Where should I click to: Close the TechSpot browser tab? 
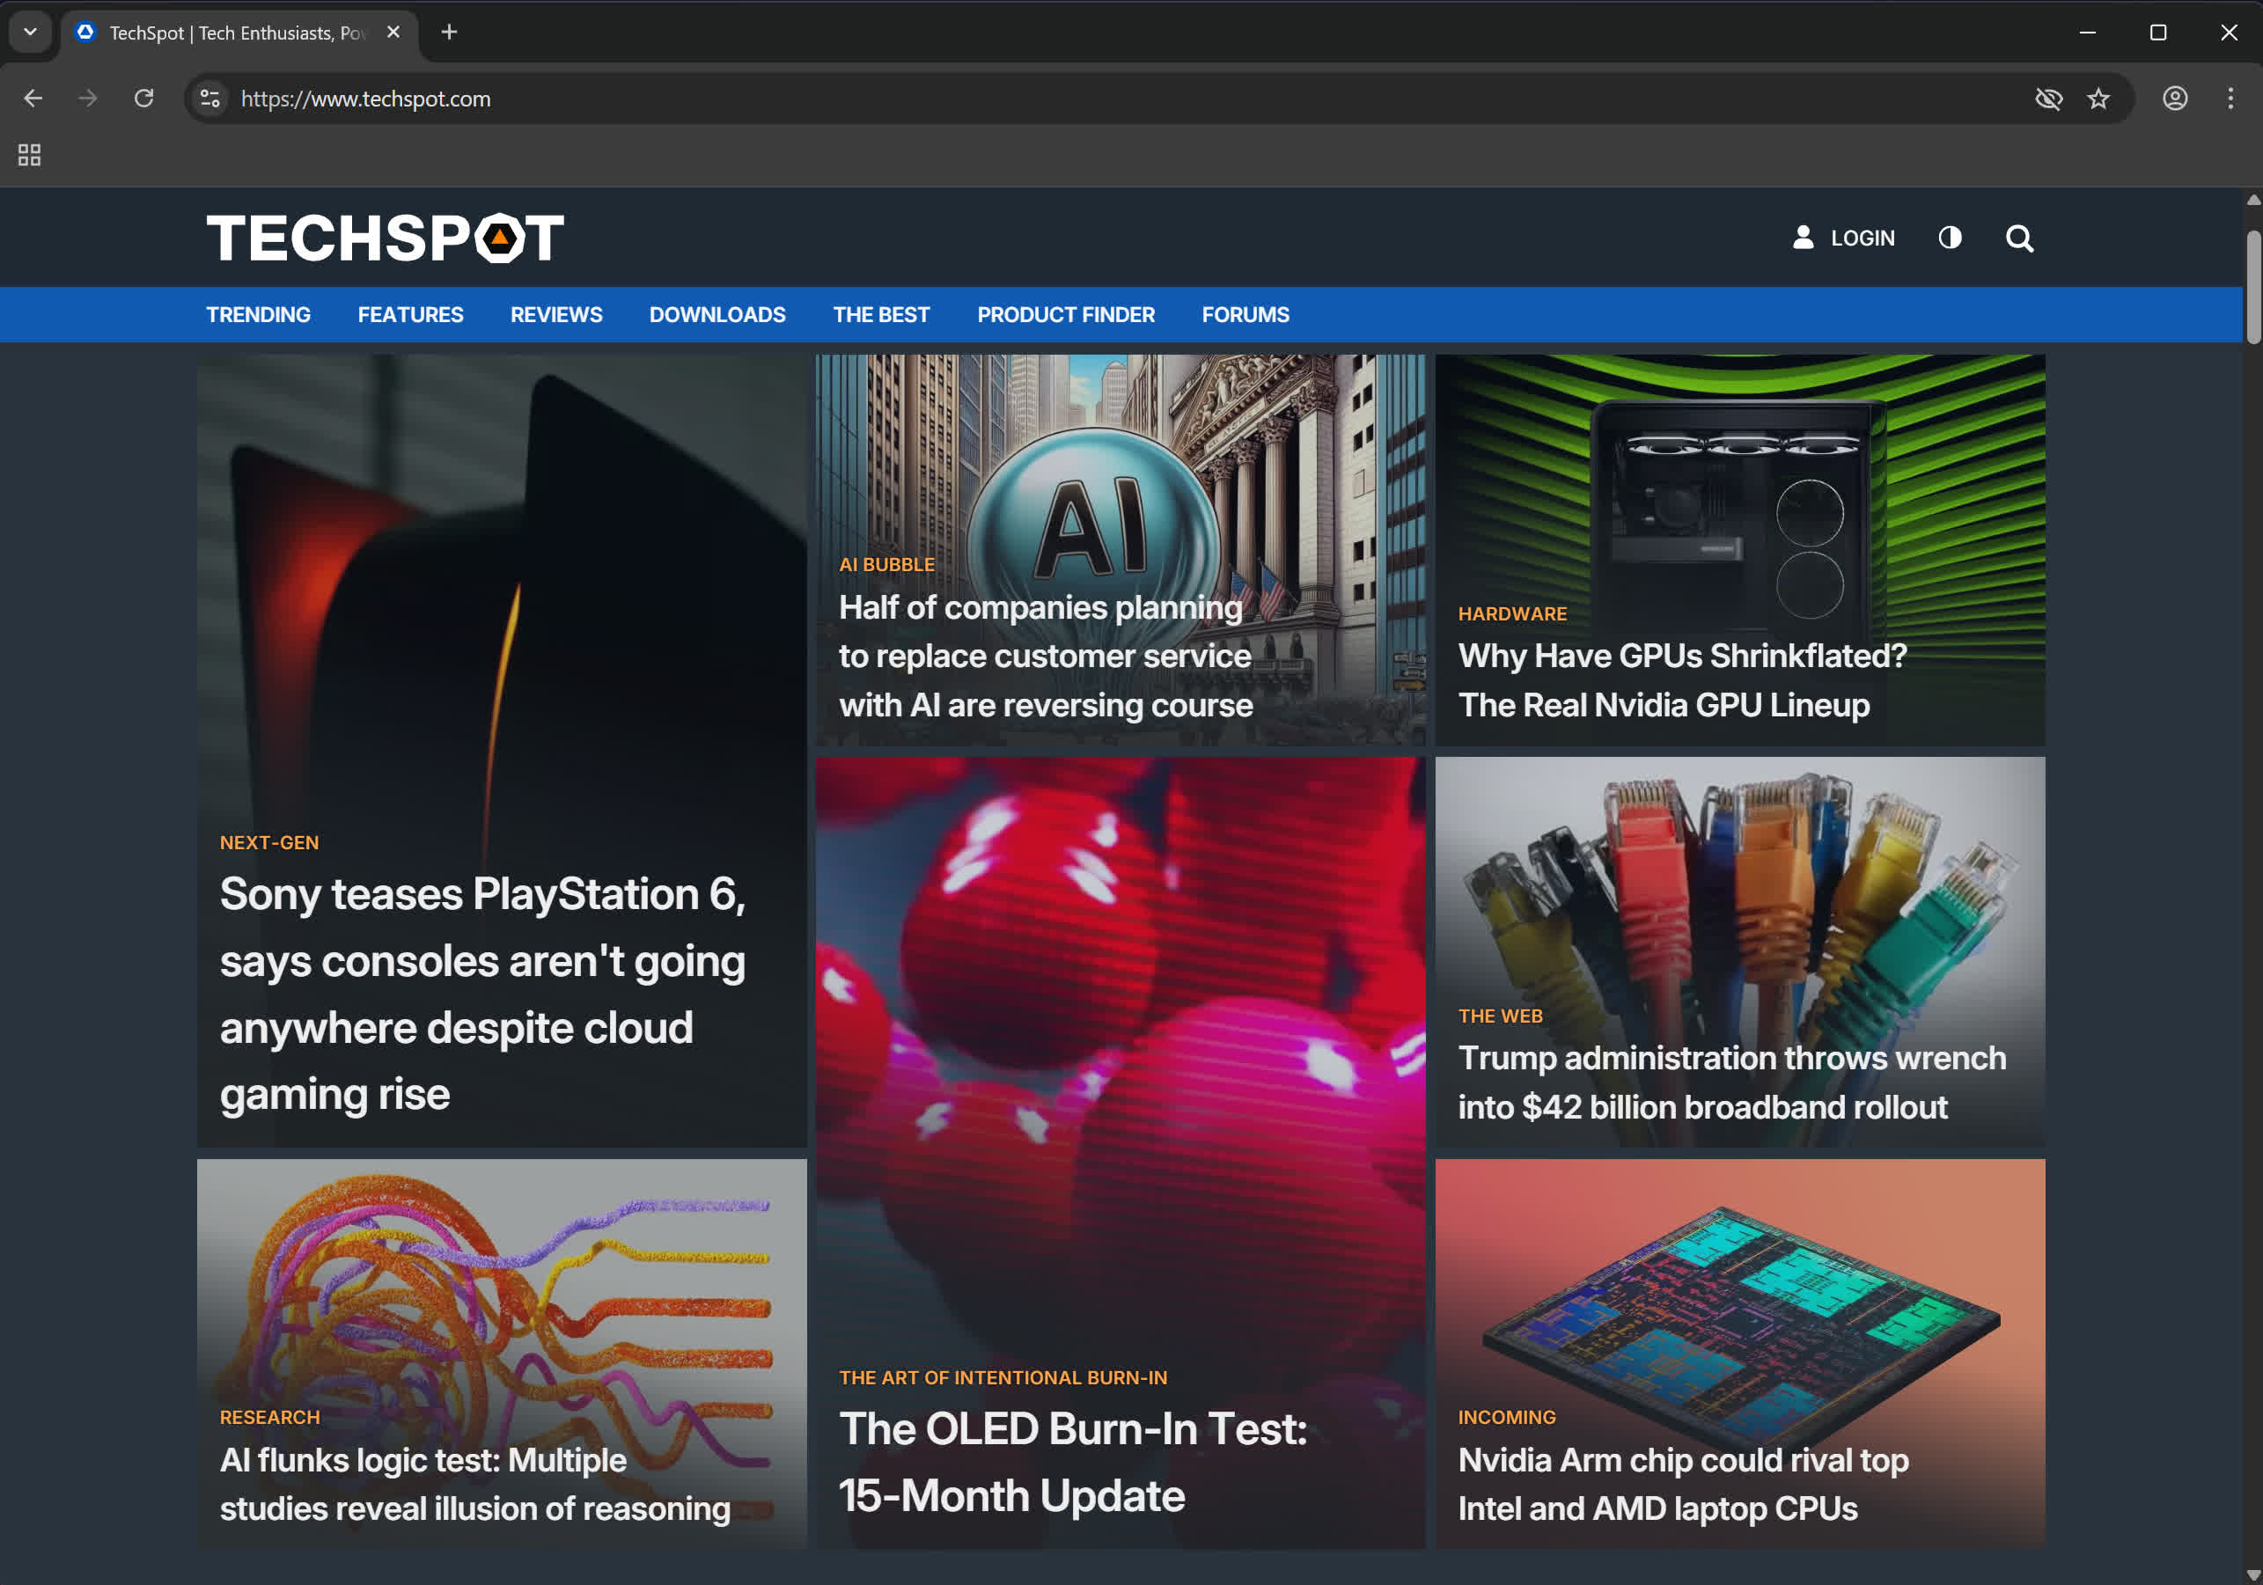393,32
